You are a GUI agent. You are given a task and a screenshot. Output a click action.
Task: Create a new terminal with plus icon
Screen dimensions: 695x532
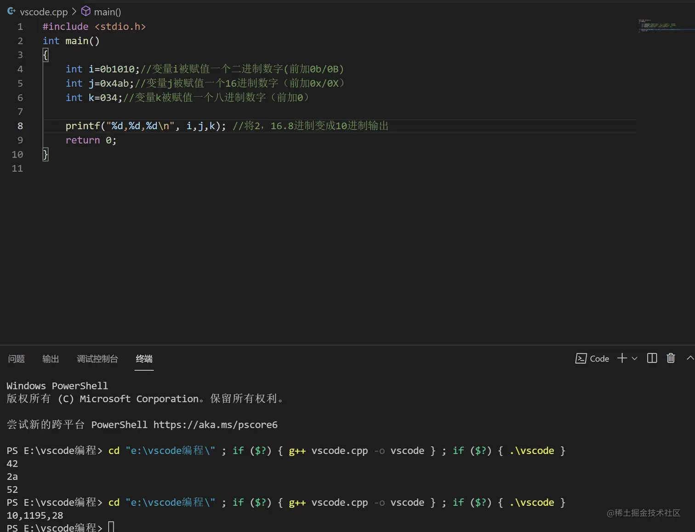[622, 358]
